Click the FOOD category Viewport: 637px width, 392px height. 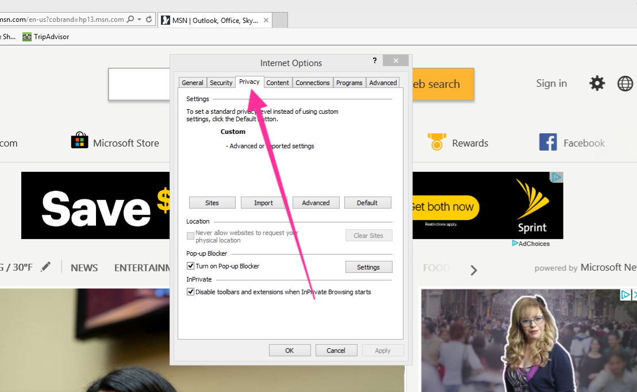pyautogui.click(x=436, y=268)
